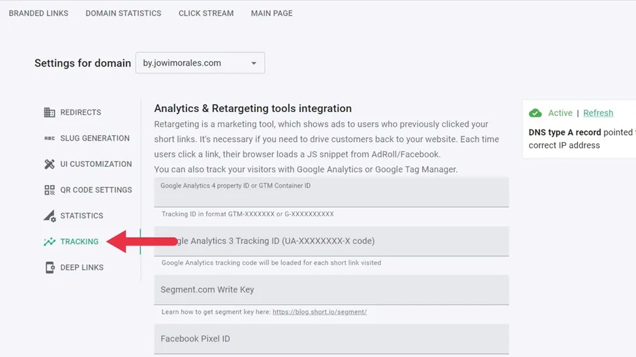Click the Segment.com Write Key field

[331, 290]
